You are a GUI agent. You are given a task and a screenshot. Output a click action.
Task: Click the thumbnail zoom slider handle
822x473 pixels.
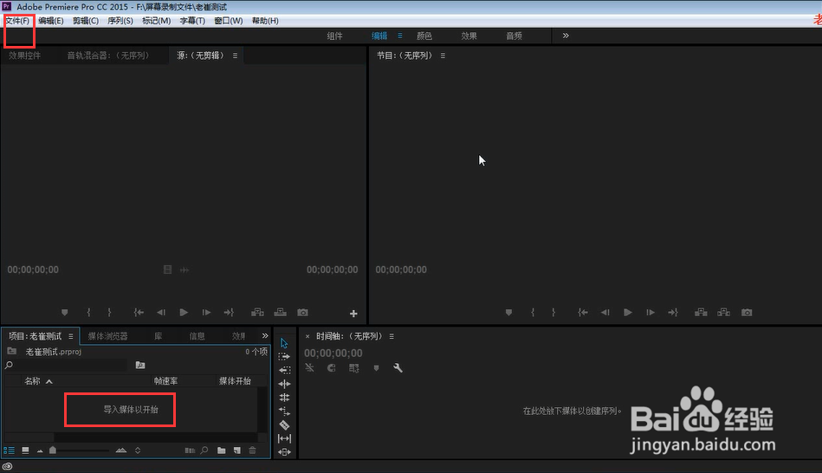point(53,450)
